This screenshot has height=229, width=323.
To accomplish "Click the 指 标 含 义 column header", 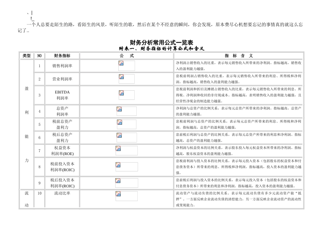I will tap(239, 56).
